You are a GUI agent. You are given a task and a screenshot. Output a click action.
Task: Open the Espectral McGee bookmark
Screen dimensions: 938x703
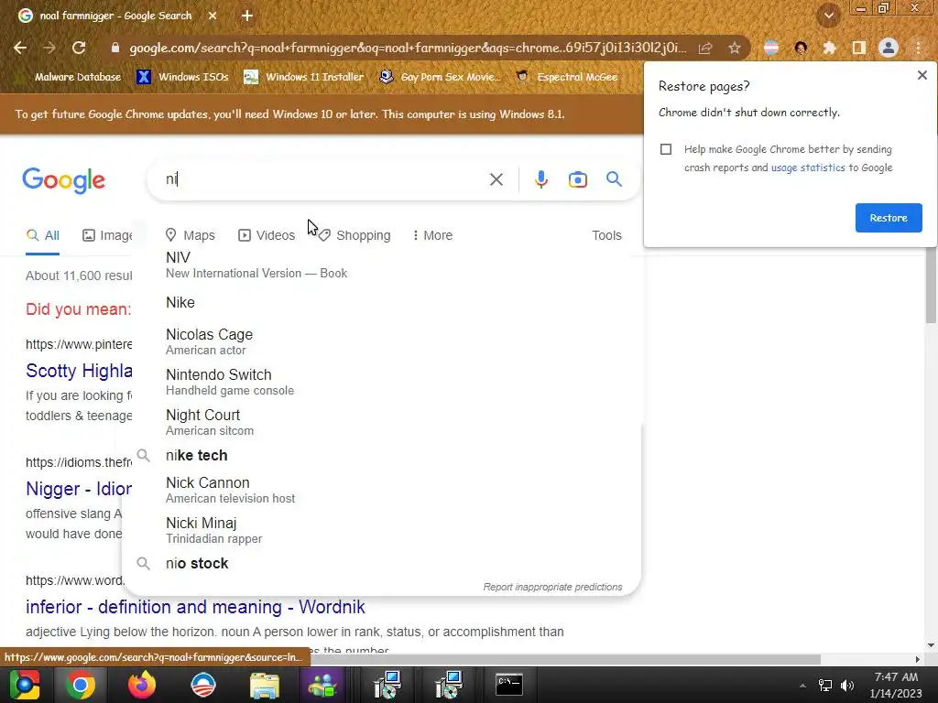click(x=567, y=77)
